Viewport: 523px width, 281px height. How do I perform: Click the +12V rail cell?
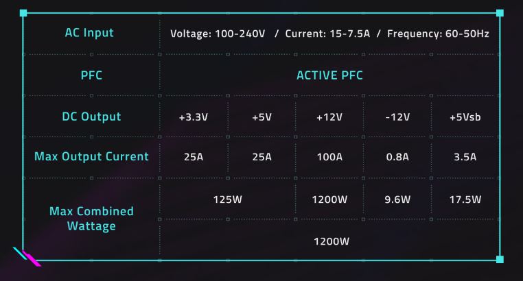pos(329,117)
